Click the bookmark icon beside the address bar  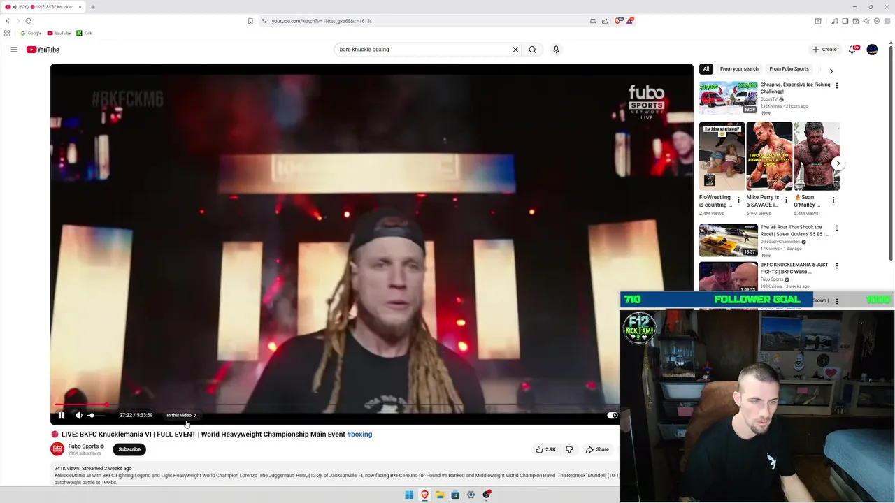(x=250, y=21)
